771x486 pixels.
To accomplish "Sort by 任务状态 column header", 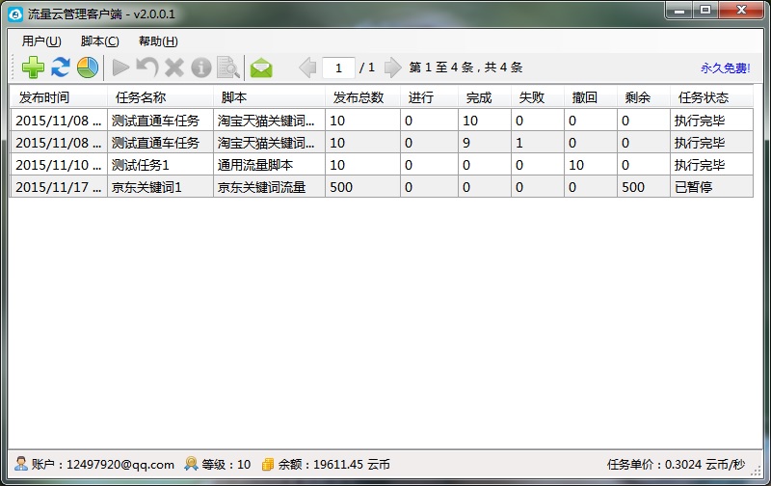I will pos(711,97).
